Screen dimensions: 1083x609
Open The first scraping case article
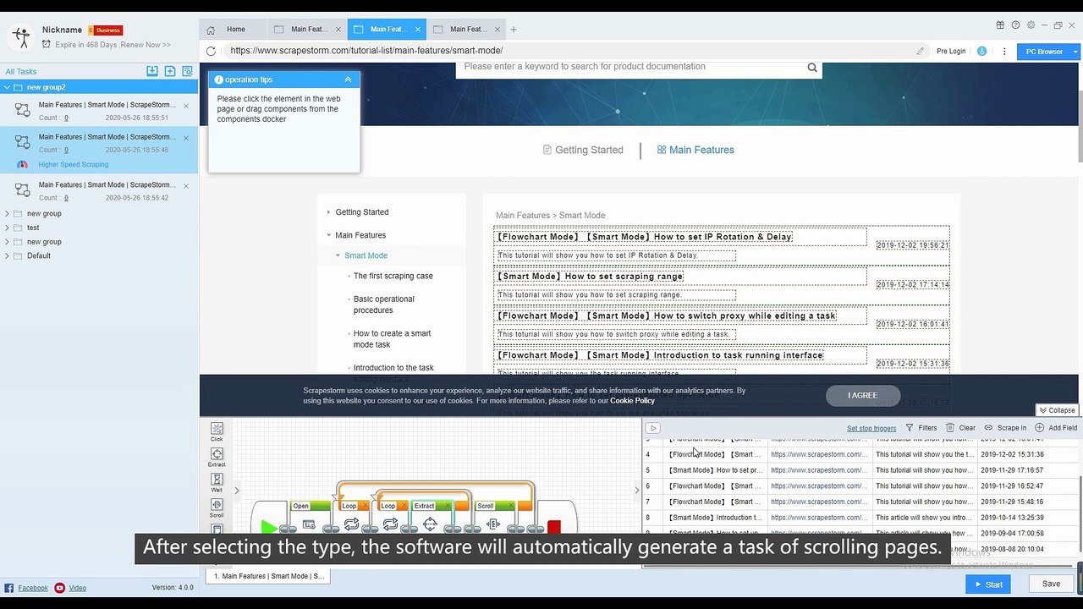click(x=393, y=276)
